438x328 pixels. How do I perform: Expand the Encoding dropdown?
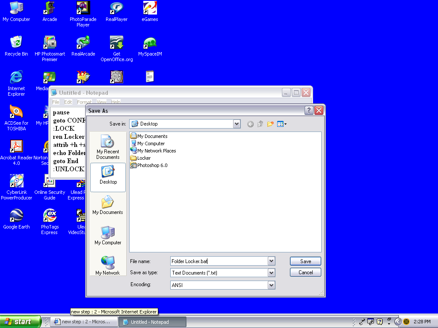tap(271, 284)
